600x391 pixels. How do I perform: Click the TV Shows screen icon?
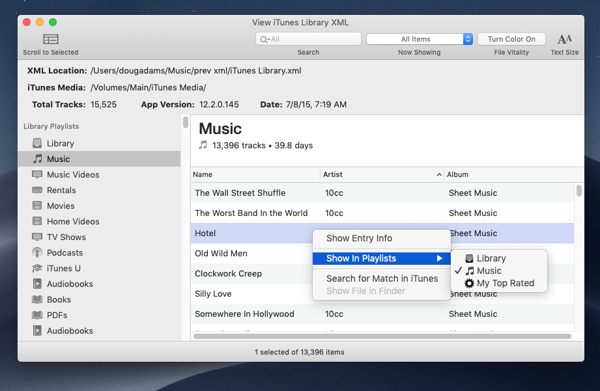[37, 237]
